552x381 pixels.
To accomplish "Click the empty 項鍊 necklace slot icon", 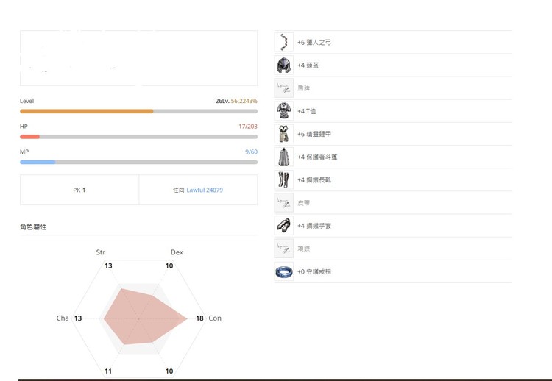I will [284, 249].
